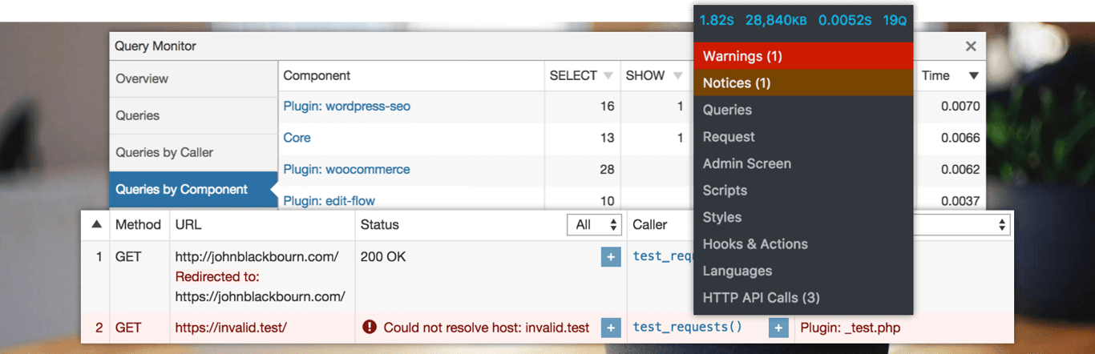Click the test_requests() caller link for invalid.test
The height and width of the screenshot is (354, 1095).
(x=687, y=327)
